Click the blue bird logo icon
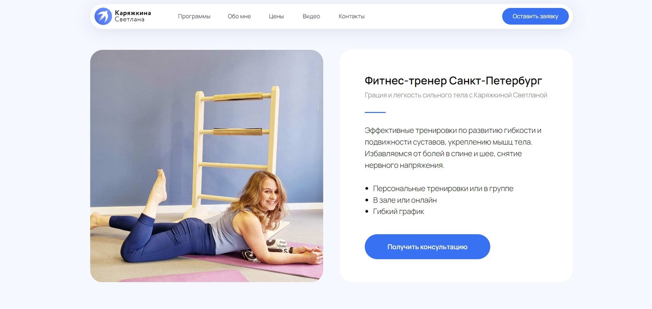 pyautogui.click(x=103, y=16)
